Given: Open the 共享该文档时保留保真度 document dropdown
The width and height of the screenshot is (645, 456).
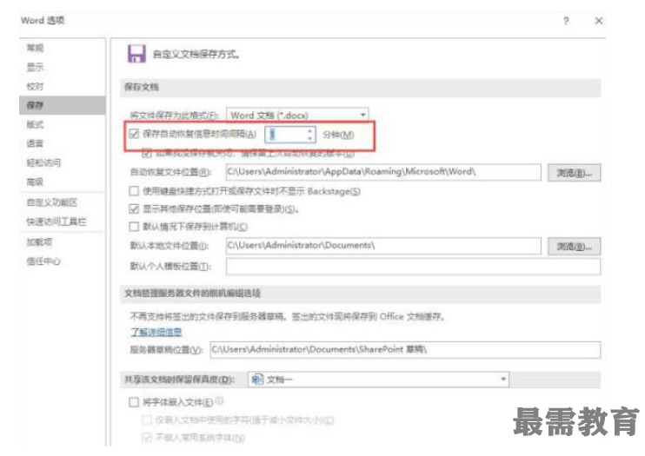Looking at the screenshot, I should tap(378, 379).
